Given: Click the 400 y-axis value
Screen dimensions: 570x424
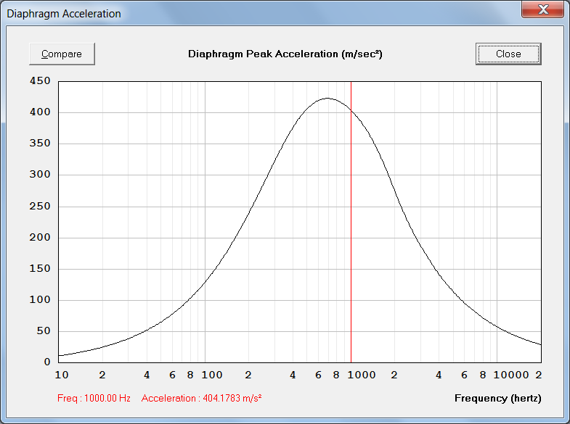Looking at the screenshot, I should 40,112.
